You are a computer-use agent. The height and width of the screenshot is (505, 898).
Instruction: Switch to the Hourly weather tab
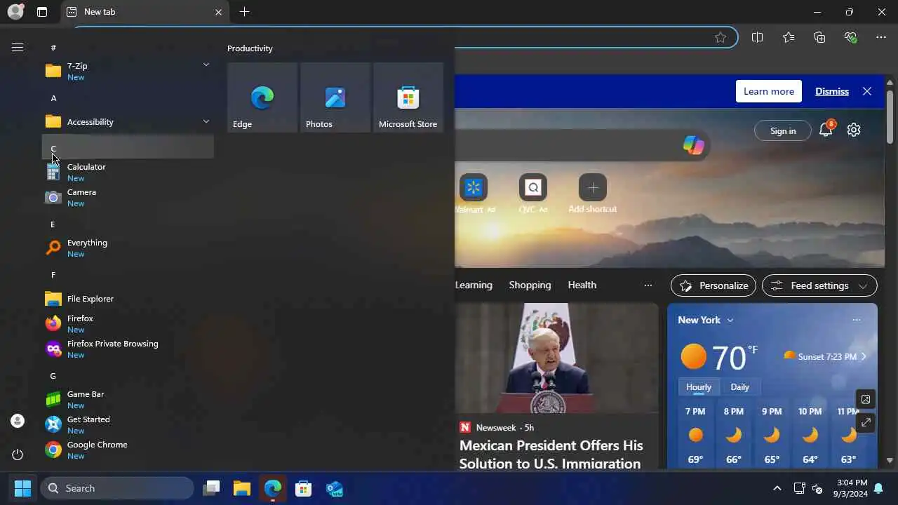pyautogui.click(x=698, y=387)
